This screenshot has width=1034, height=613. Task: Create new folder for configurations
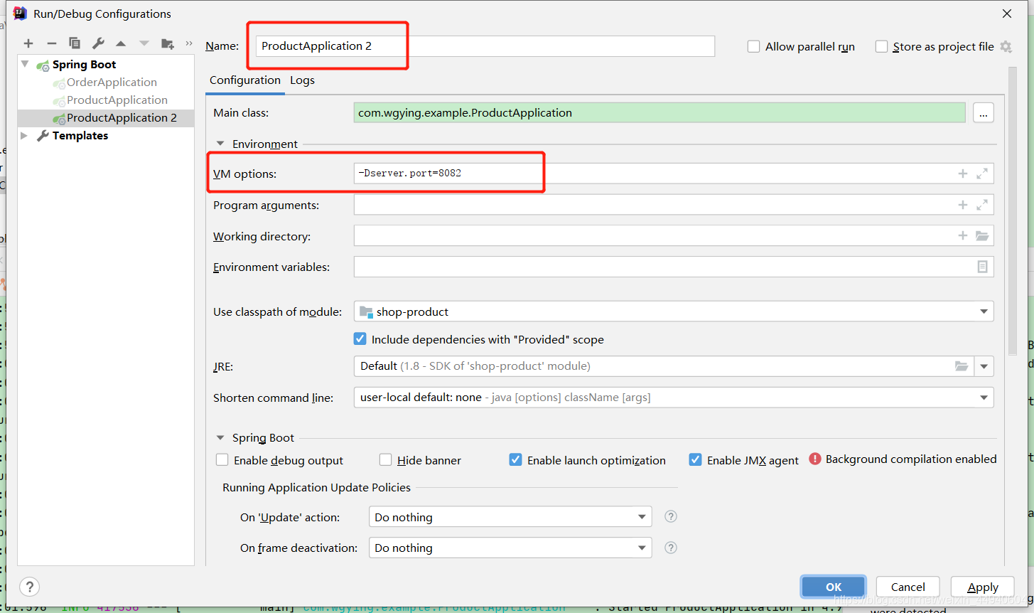(x=168, y=44)
